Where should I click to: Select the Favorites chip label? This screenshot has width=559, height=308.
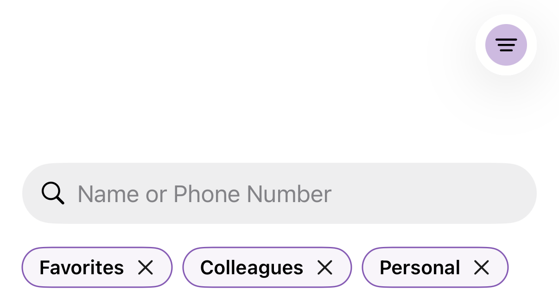click(82, 267)
